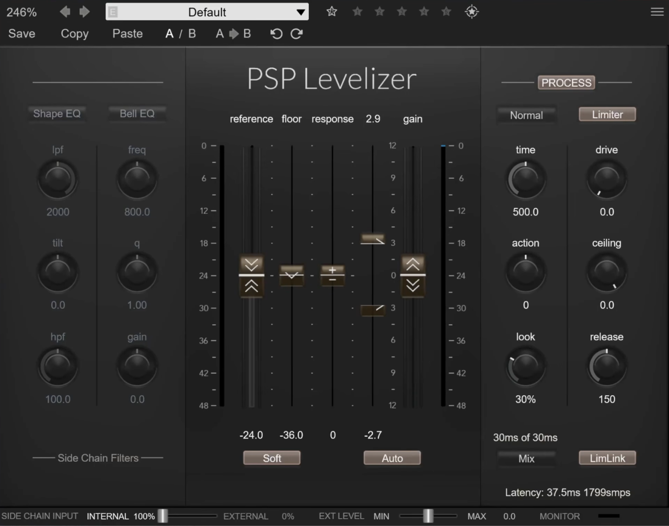
Task: Click the time knob
Action: 526,179
